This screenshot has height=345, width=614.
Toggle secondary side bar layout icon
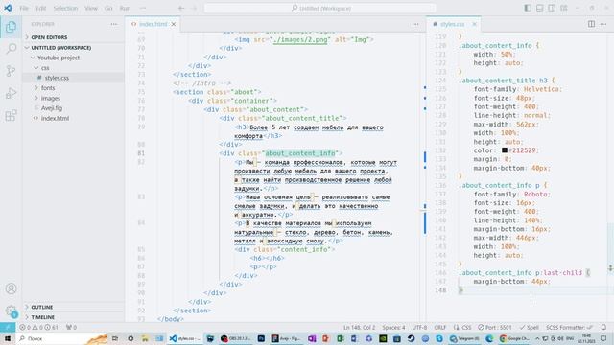[x=552, y=8]
